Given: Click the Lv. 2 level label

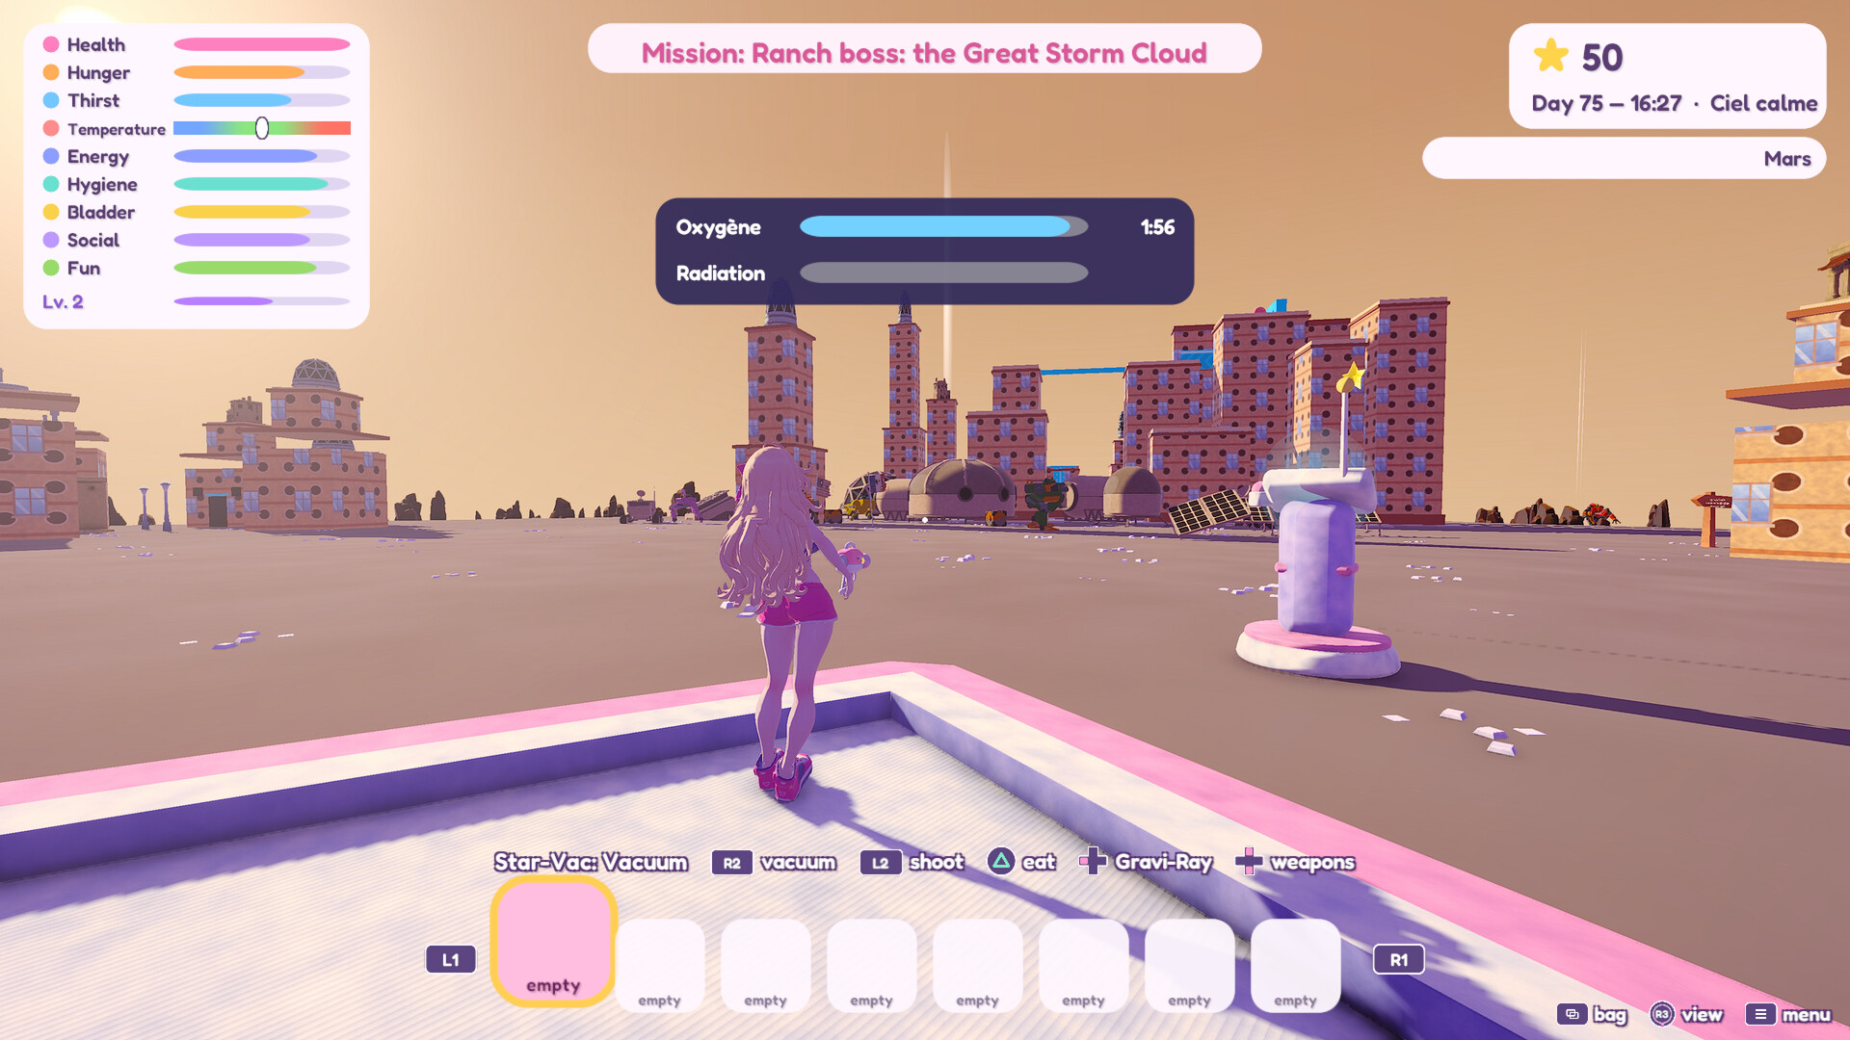Looking at the screenshot, I should coord(63,301).
